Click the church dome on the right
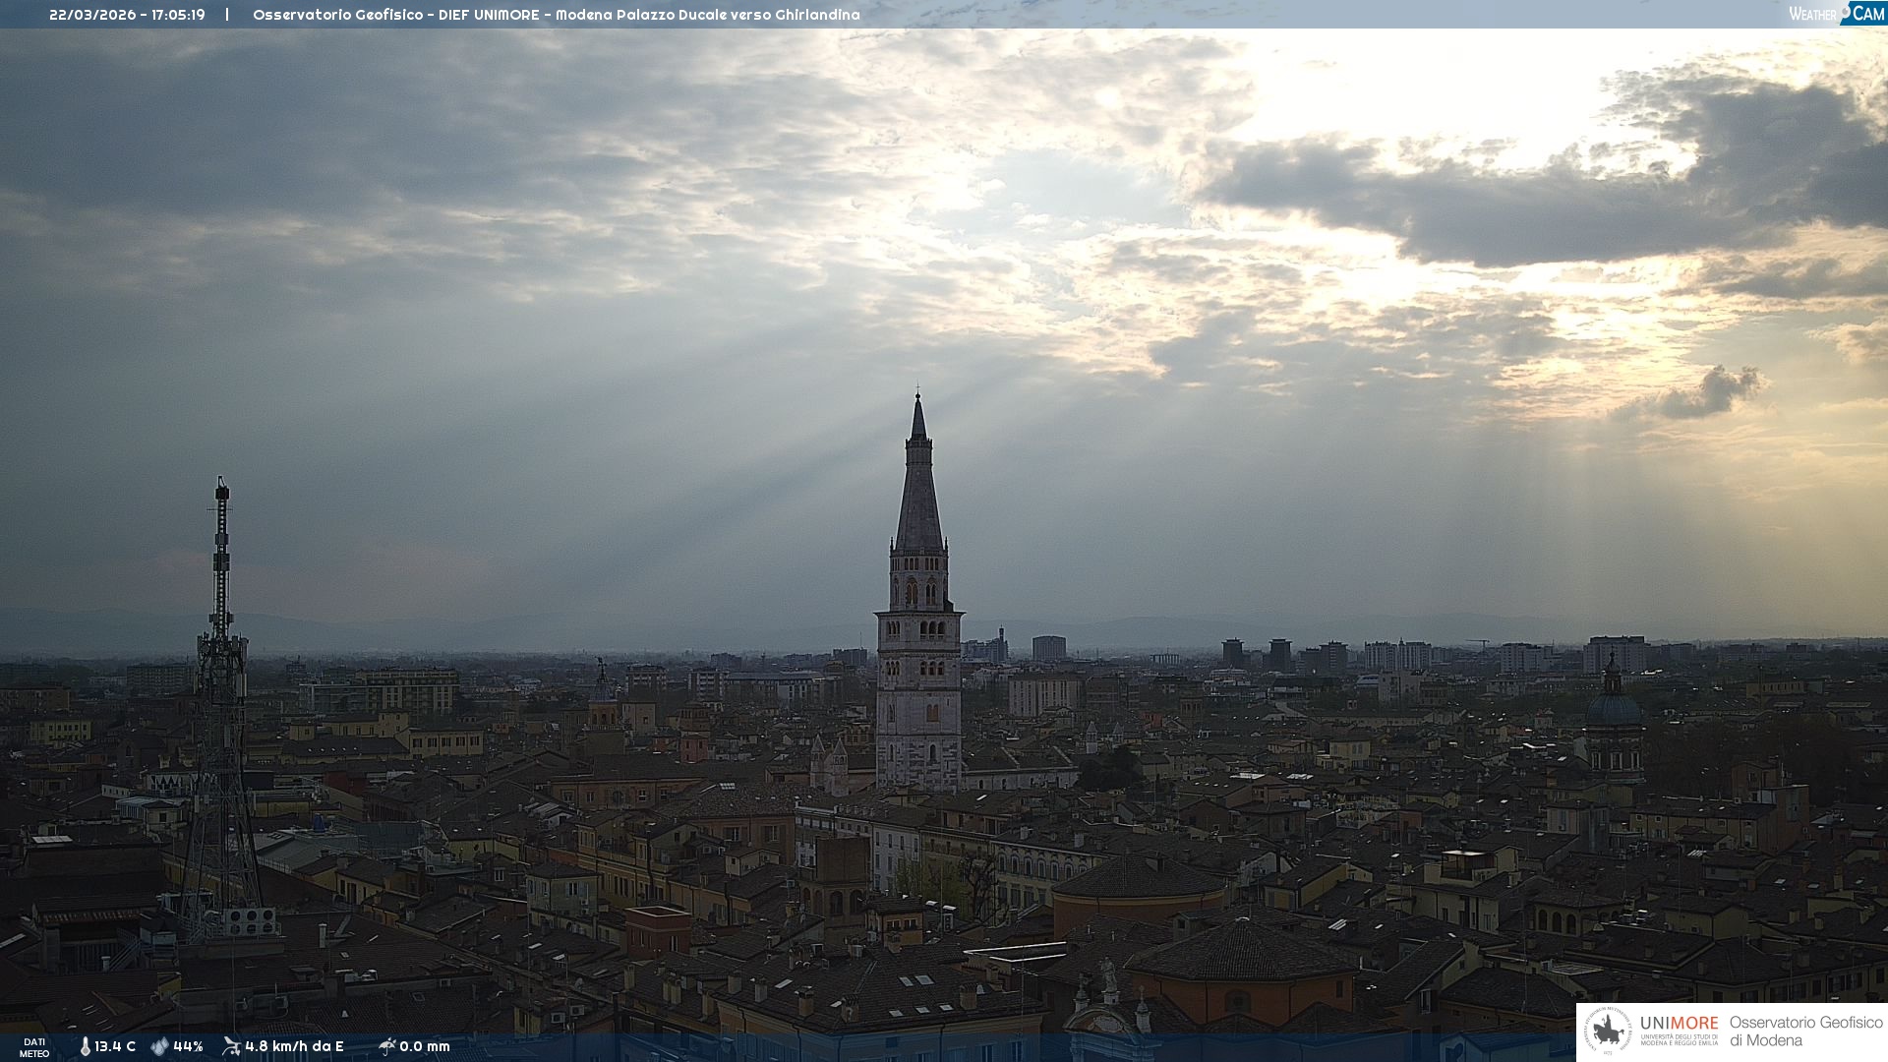Viewport: 1888px width, 1062px height. 1613,708
